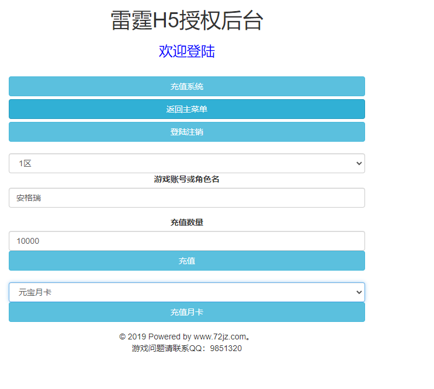Click the arrow on the 元宝月卡 selector

coord(359,293)
